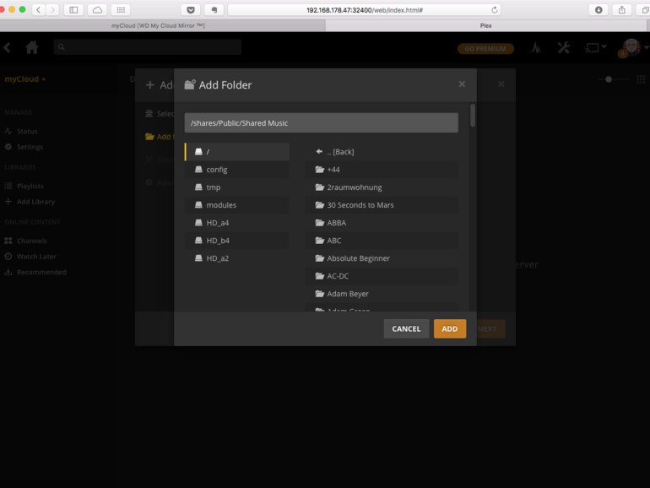Click the Evernote extension icon
The width and height of the screenshot is (650, 488).
click(x=214, y=9)
